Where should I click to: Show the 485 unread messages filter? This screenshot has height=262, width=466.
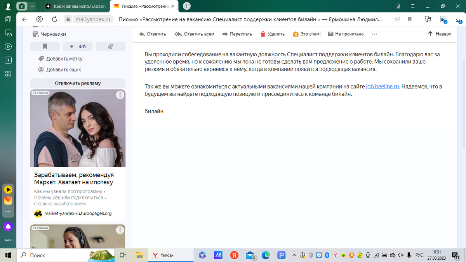78,46
